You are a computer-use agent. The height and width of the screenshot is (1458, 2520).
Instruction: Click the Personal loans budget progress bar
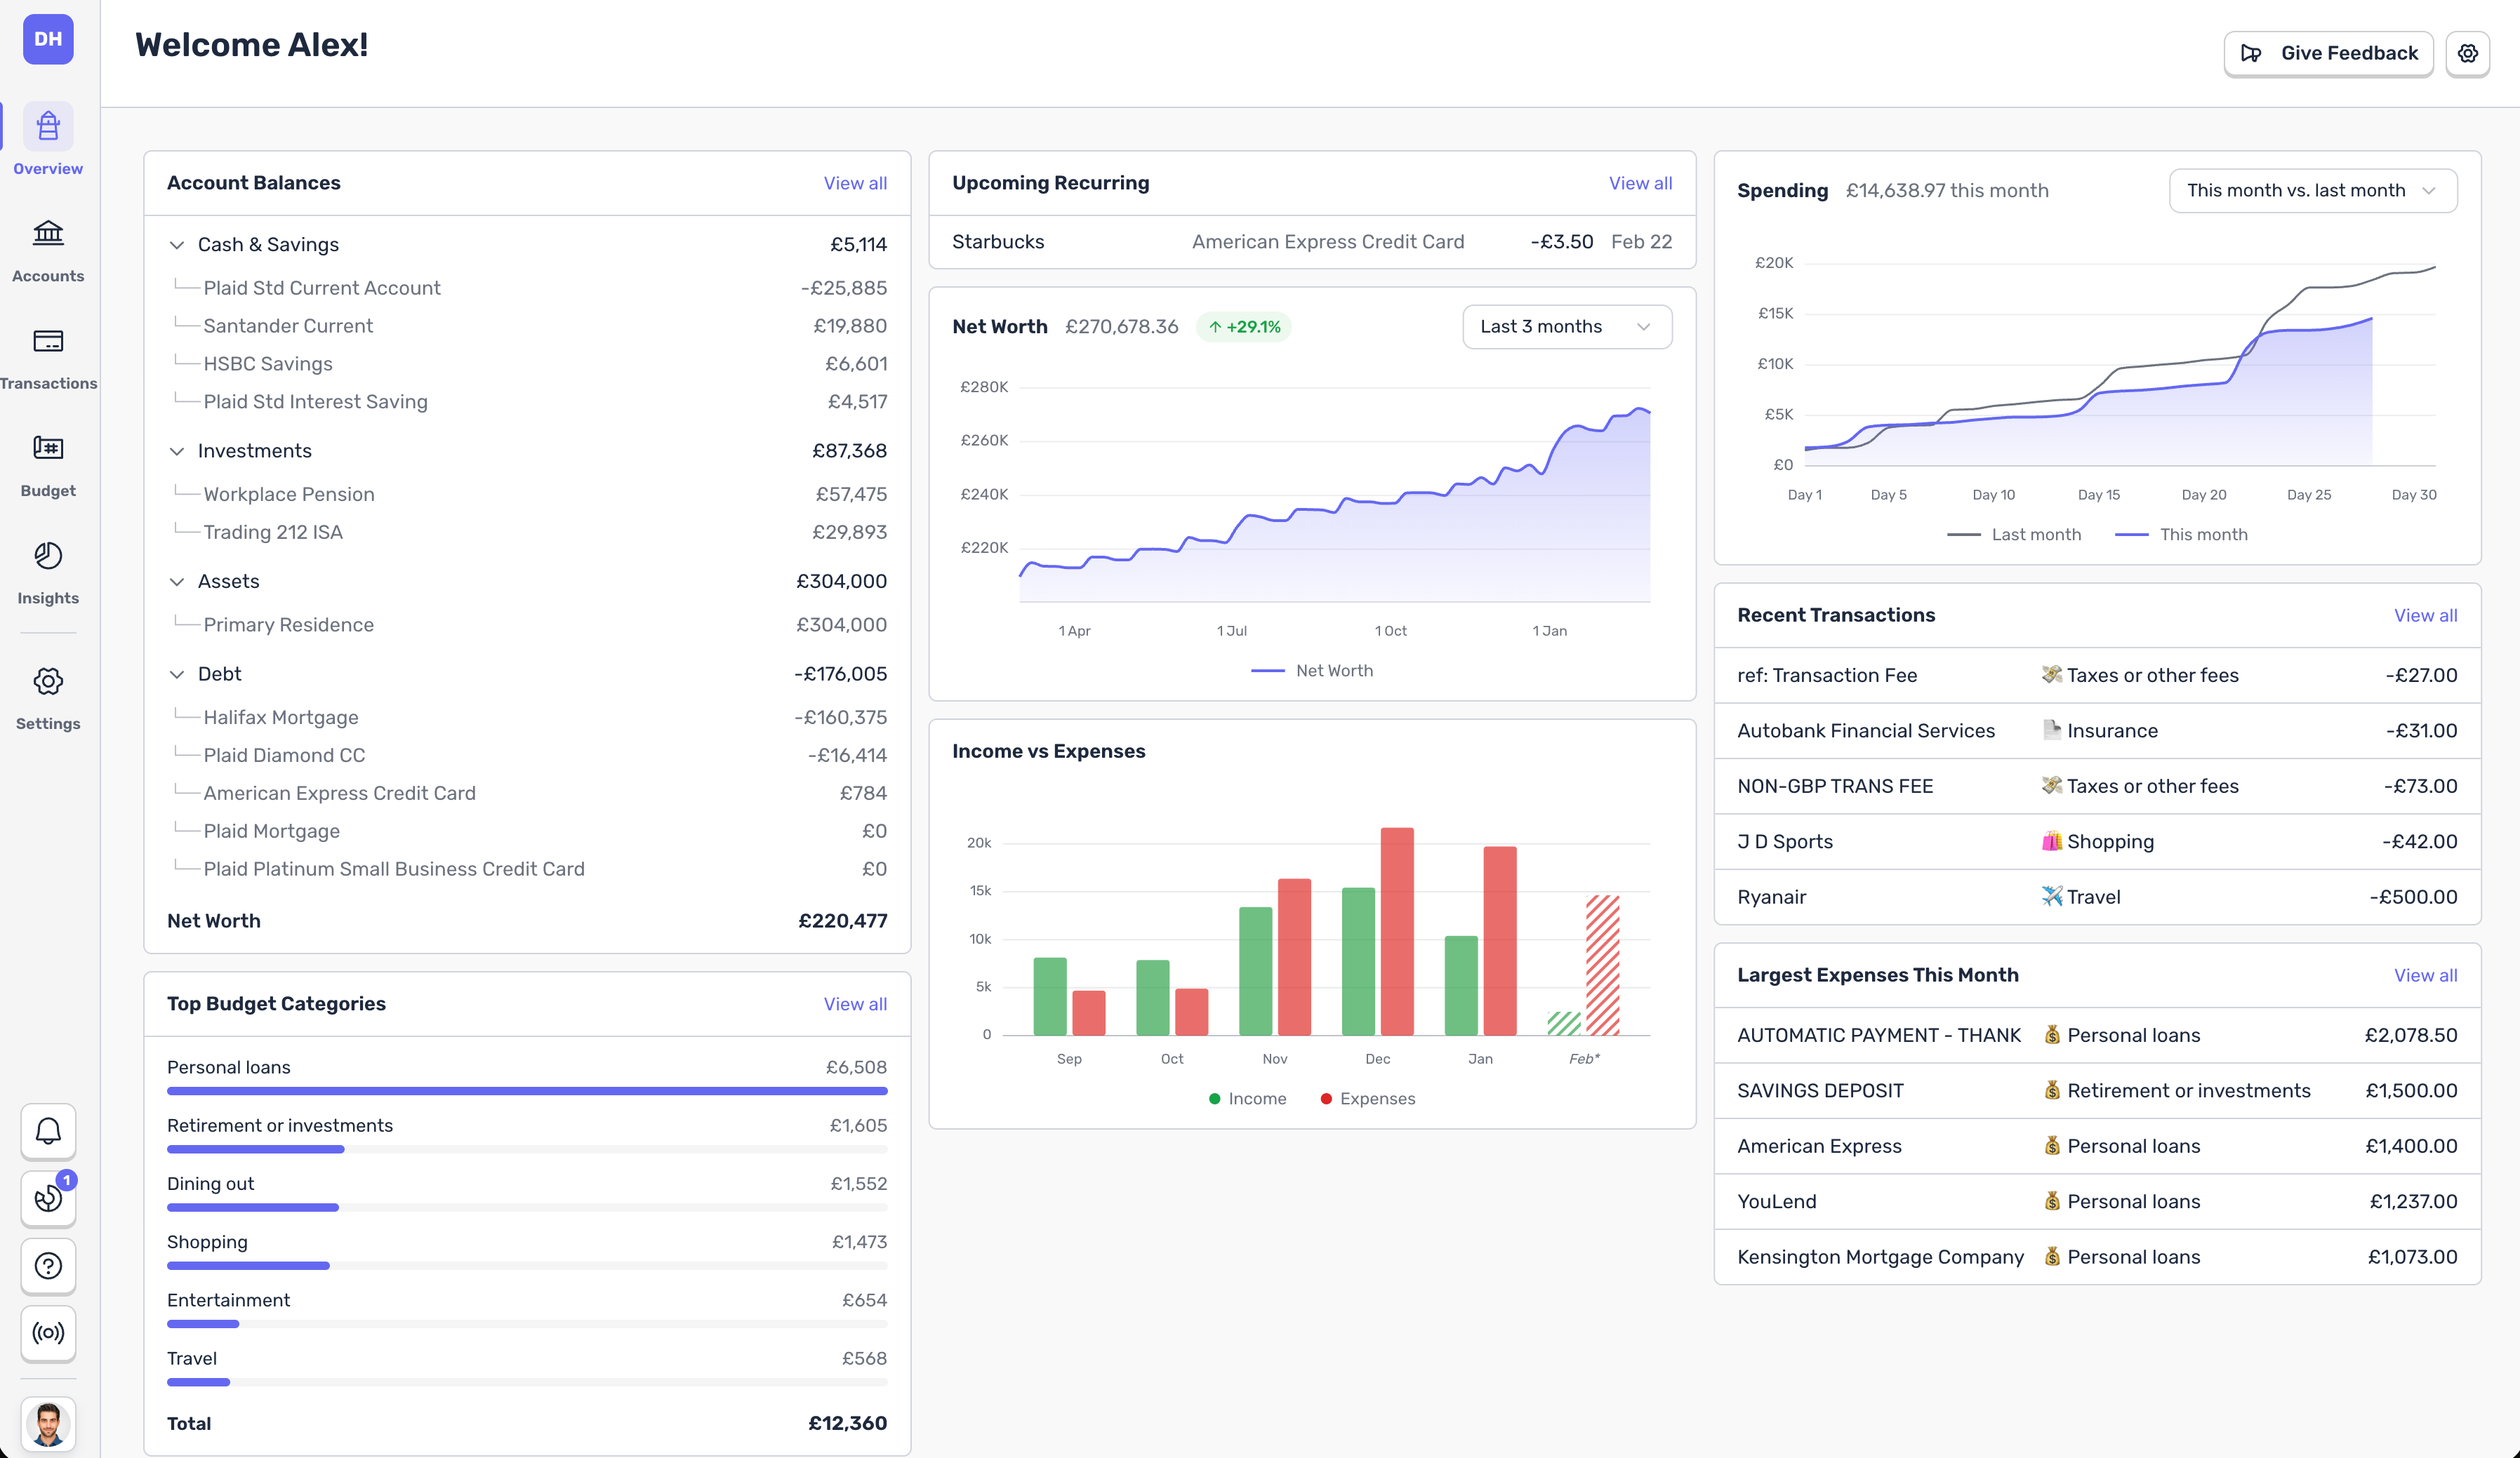coord(527,1090)
